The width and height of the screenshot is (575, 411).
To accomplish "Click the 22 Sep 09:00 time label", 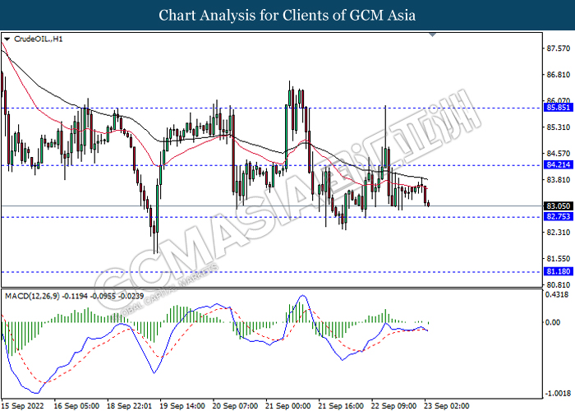I will (x=393, y=406).
